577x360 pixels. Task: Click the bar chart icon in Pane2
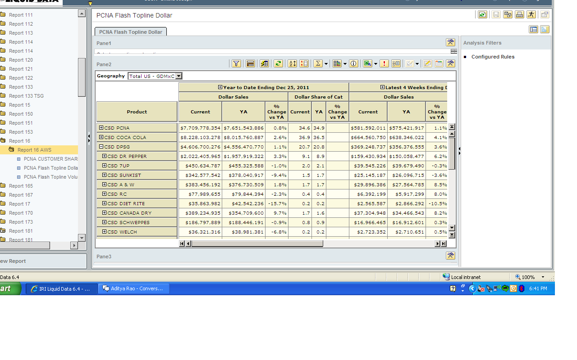point(337,63)
